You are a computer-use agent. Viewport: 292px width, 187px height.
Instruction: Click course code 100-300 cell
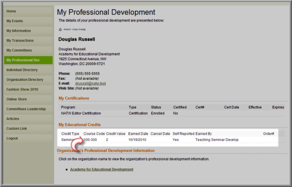tap(90, 140)
